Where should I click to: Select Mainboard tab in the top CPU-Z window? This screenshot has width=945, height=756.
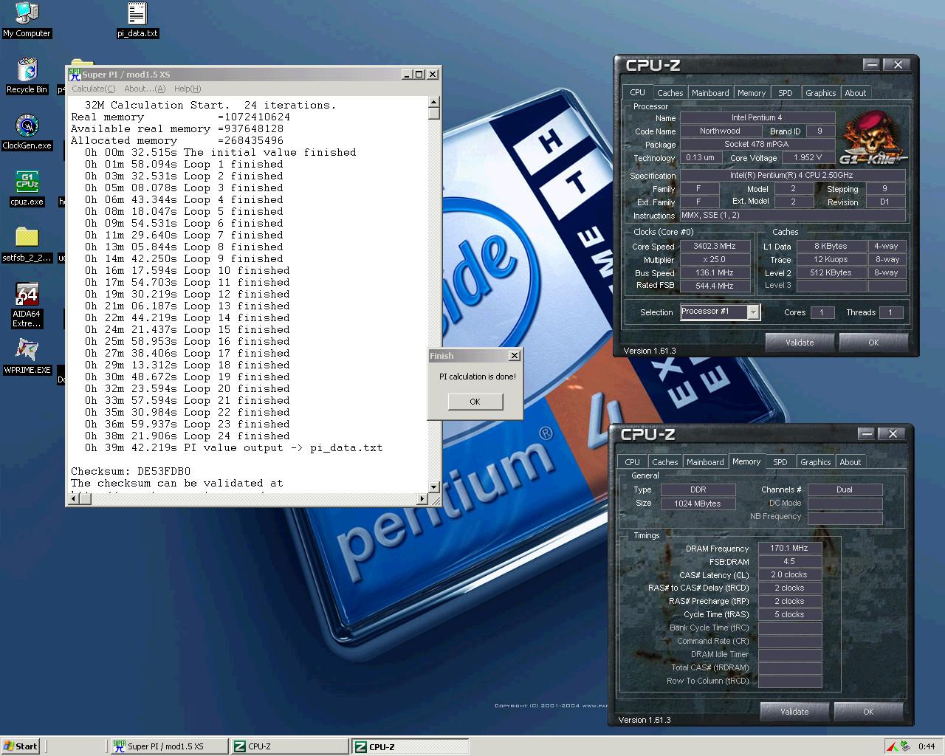click(x=710, y=93)
